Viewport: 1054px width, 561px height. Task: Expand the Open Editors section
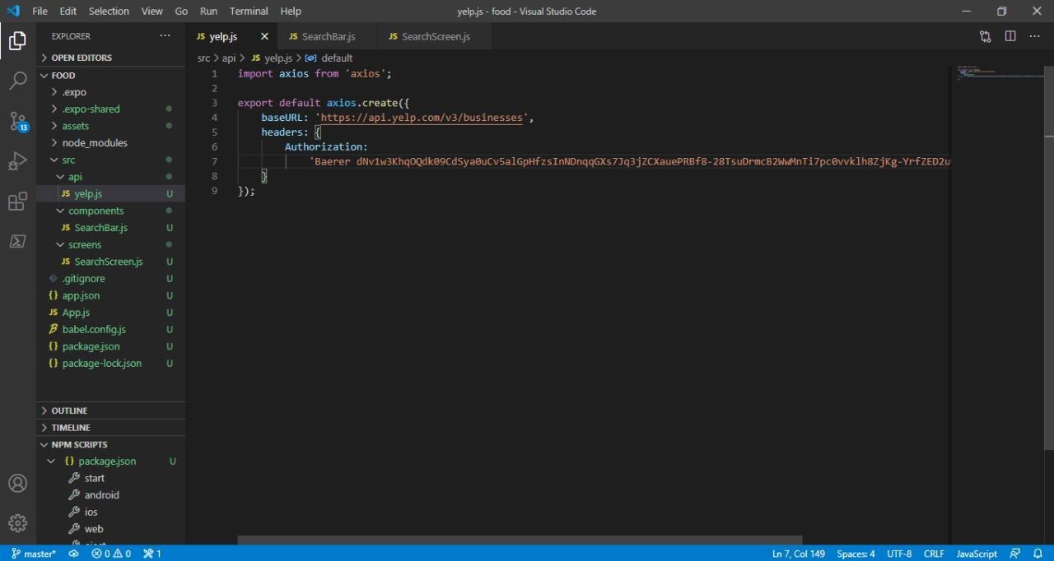click(x=111, y=58)
